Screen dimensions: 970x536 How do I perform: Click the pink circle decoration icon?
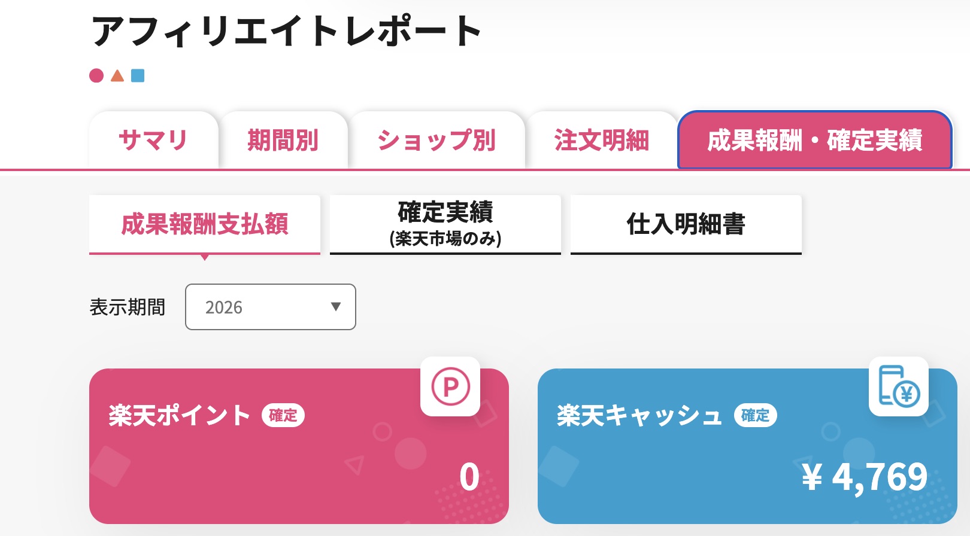tap(96, 75)
